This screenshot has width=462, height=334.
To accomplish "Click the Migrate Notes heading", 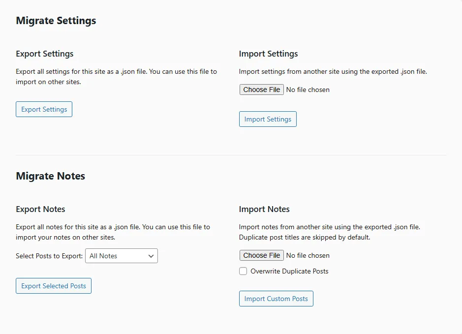I will click(x=50, y=176).
